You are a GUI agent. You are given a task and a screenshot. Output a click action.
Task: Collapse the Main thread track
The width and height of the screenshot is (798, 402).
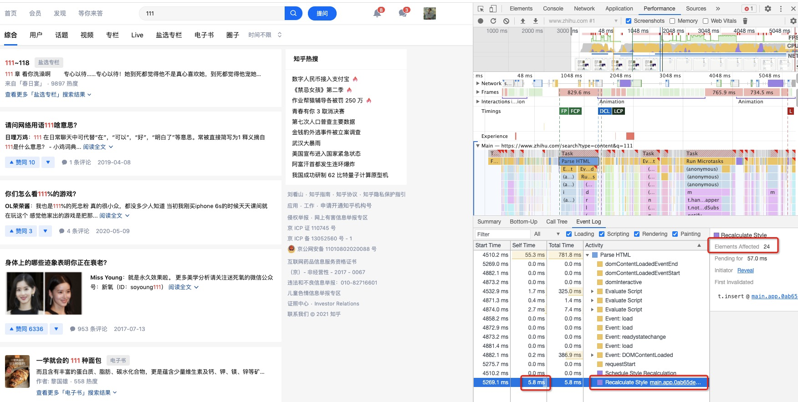478,146
